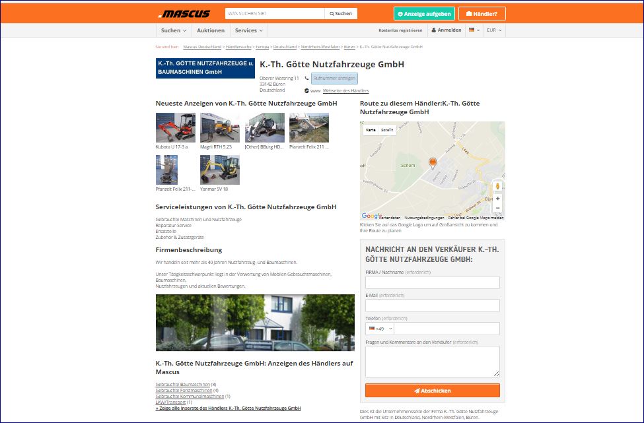Switch the map to Karte view

[371, 130]
